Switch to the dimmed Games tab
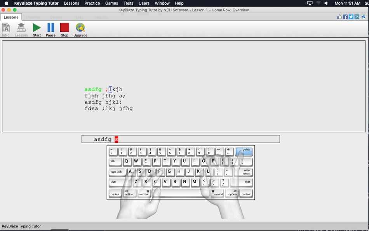 point(56,17)
